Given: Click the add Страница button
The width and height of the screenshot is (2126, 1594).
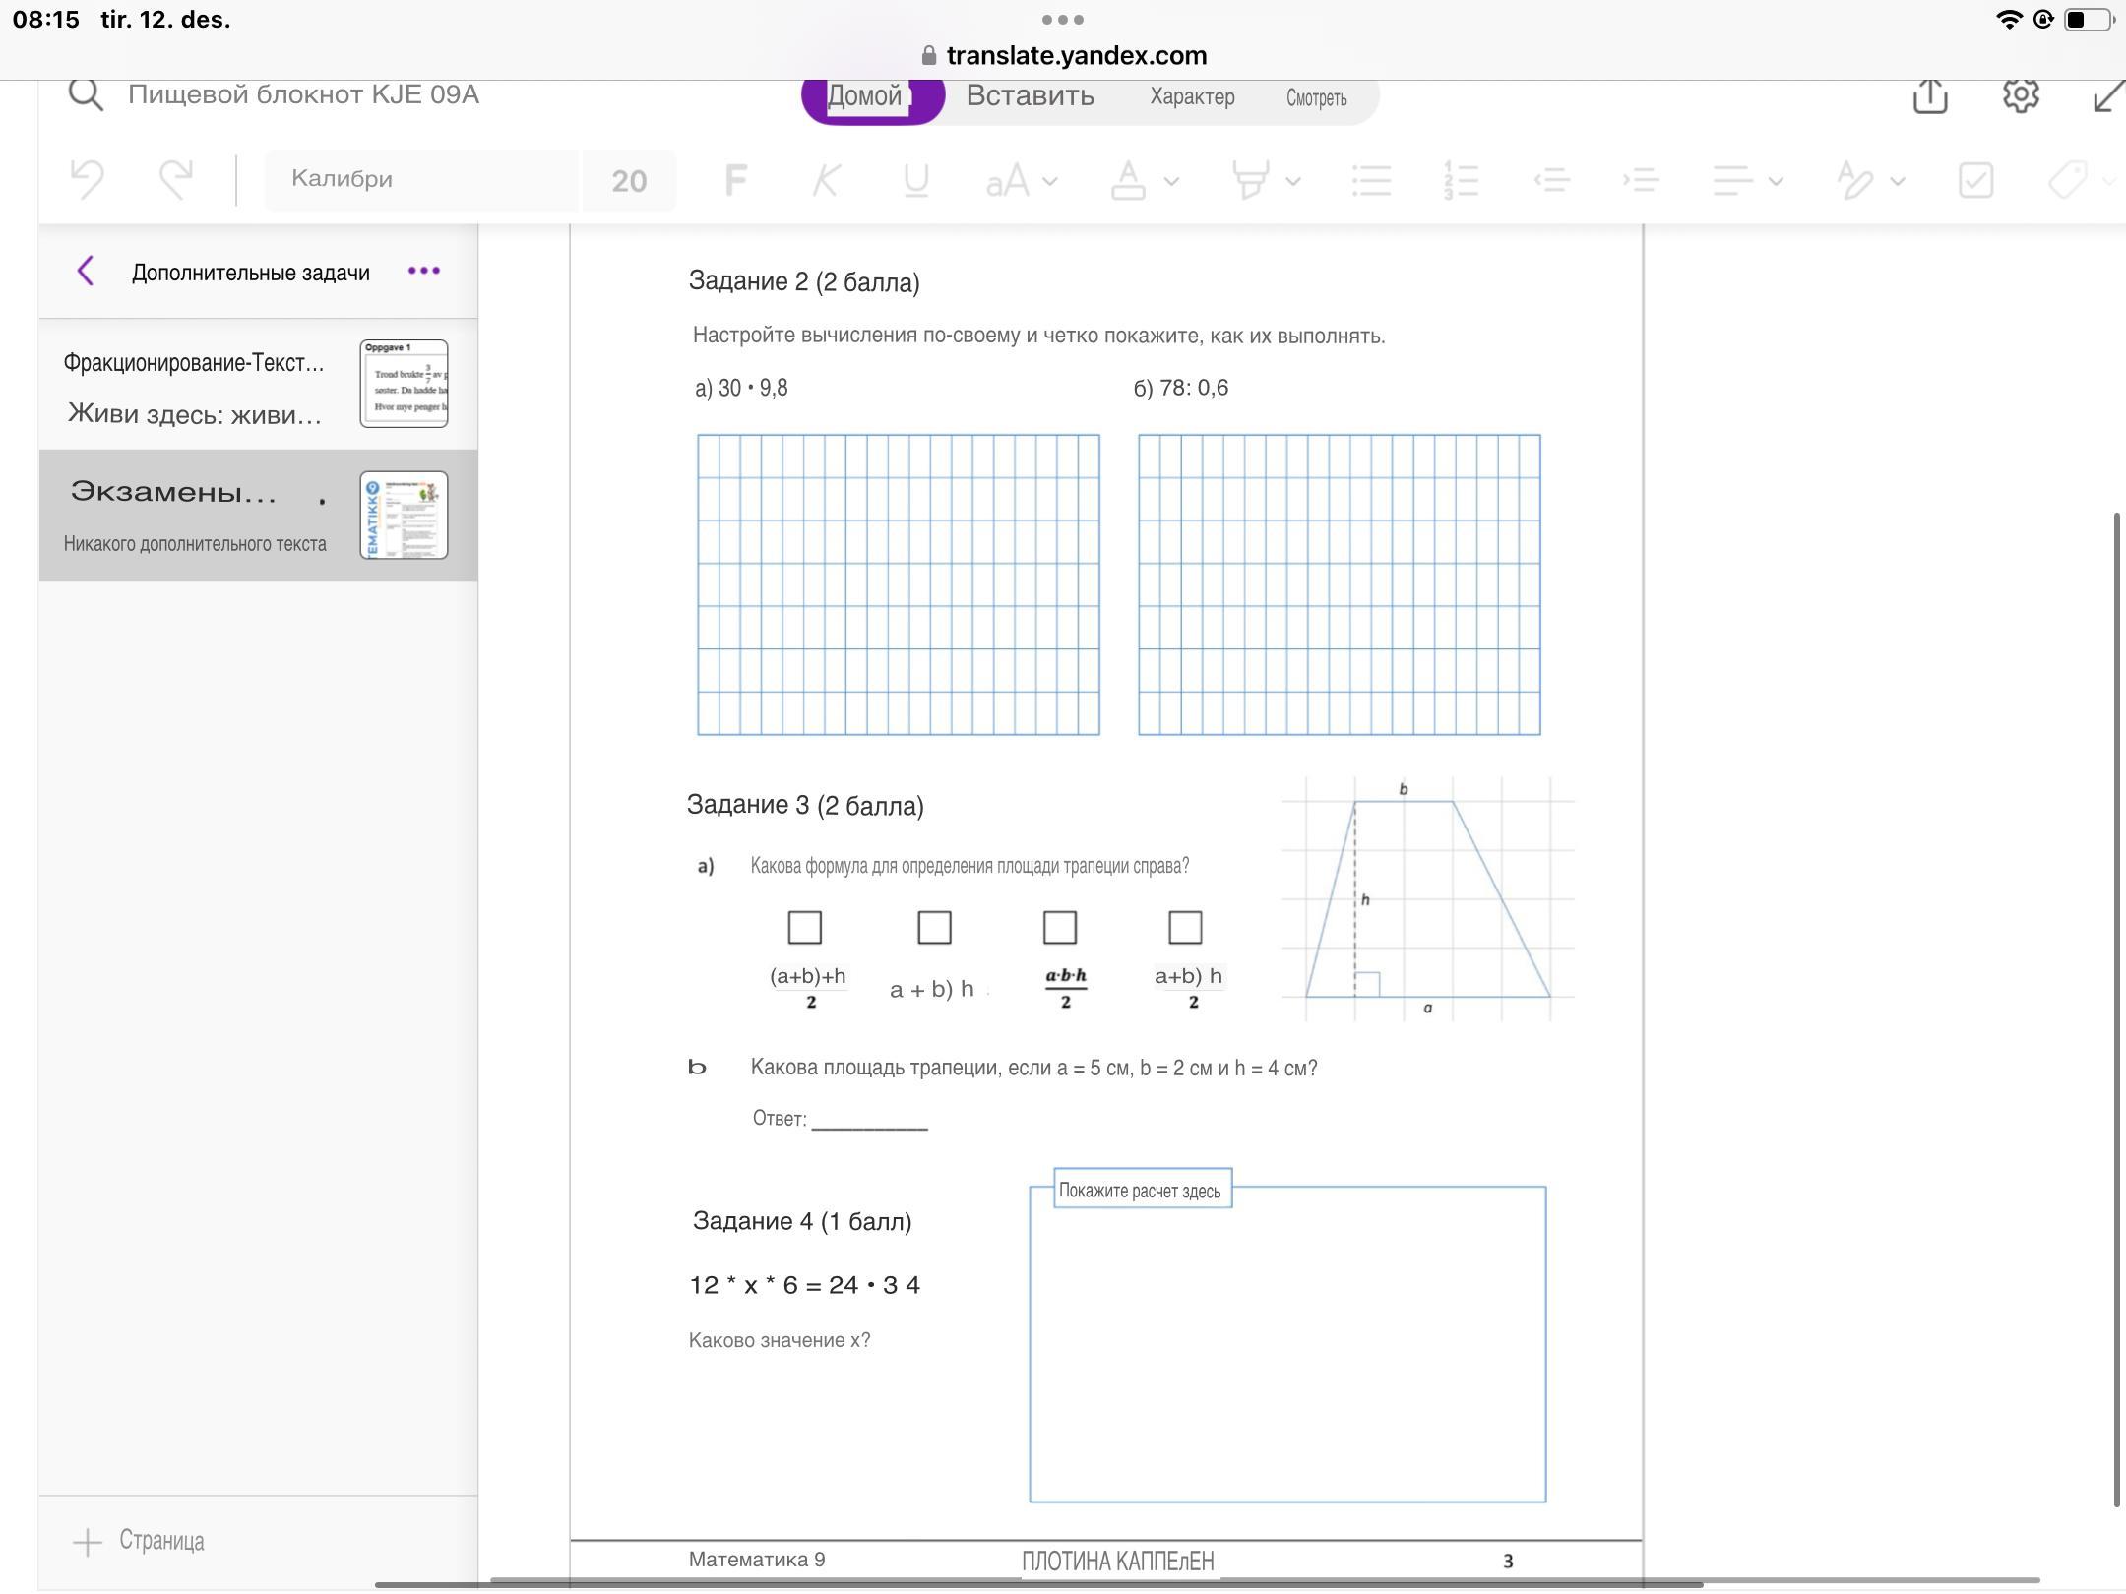Looking at the screenshot, I should click(140, 1541).
